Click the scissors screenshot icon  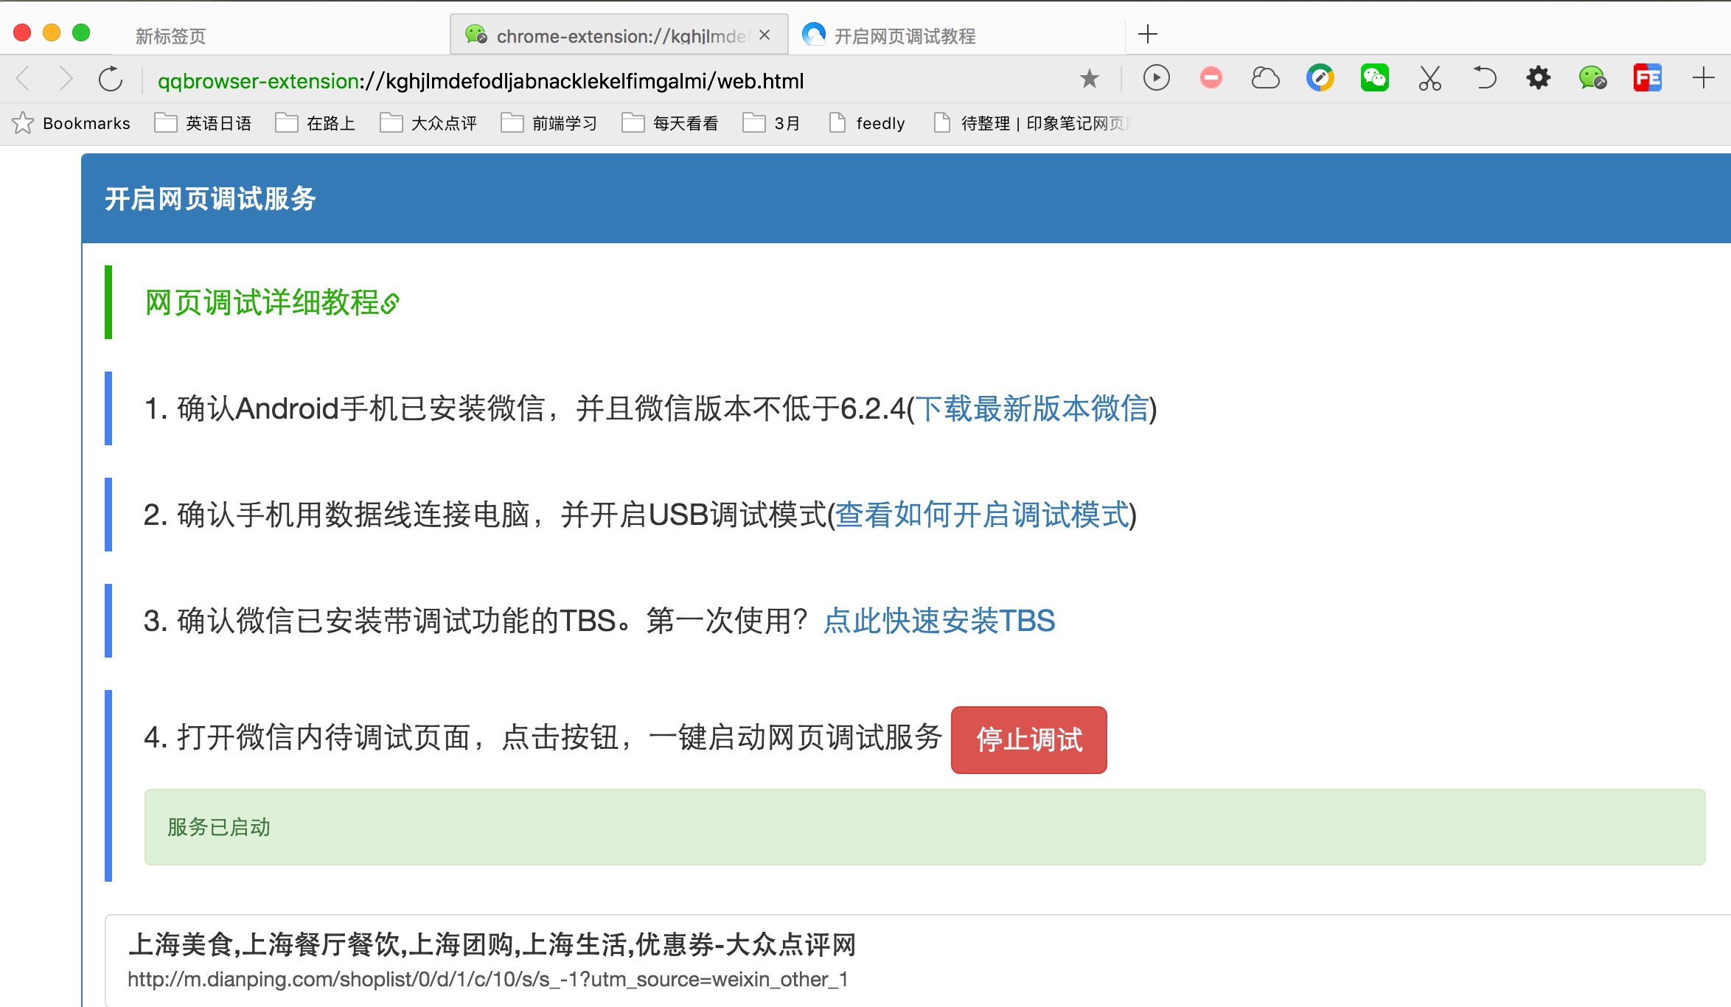point(1429,78)
